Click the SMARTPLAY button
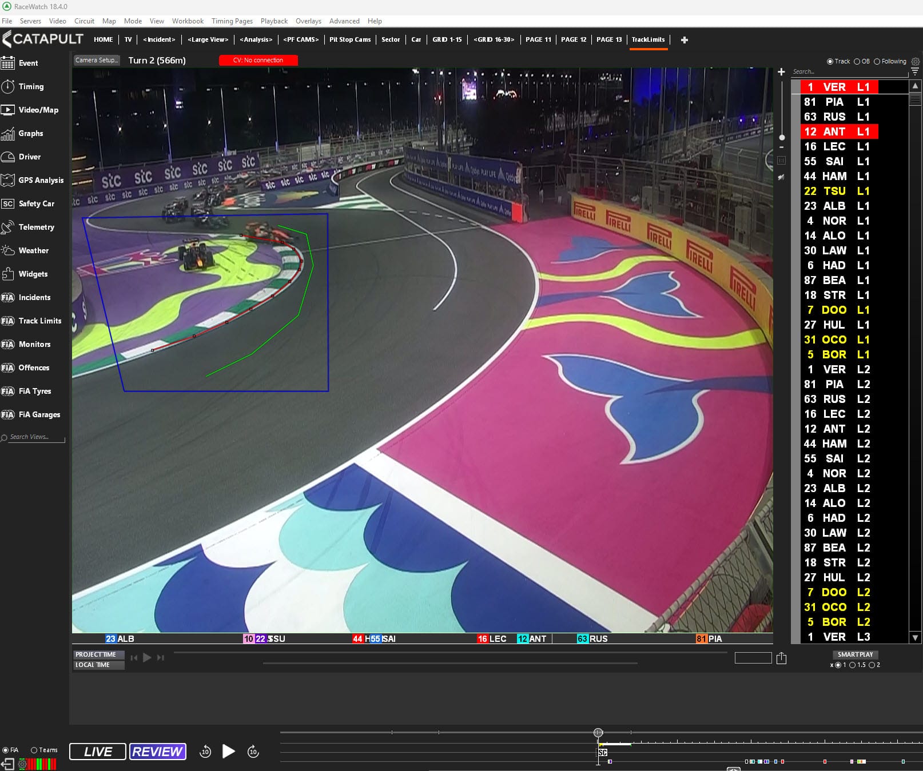Screen dimensions: 923x771 (x=855, y=654)
